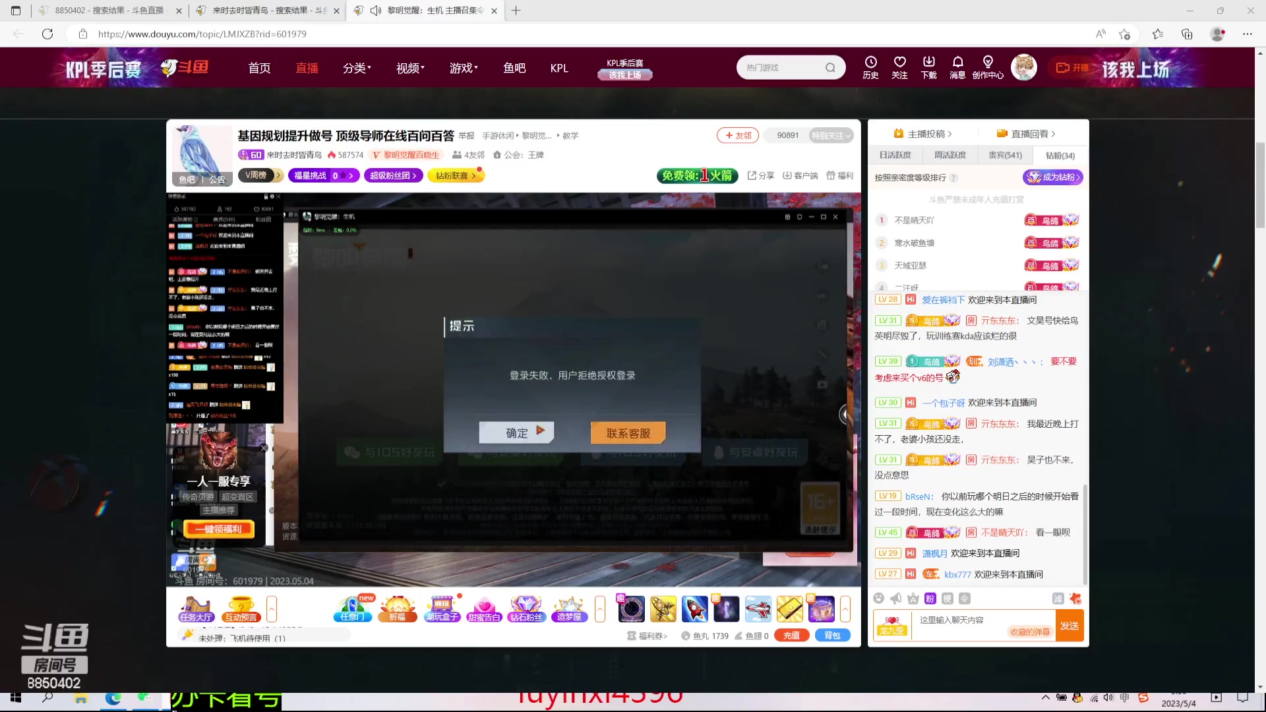The width and height of the screenshot is (1266, 712).
Task: Click the search magnifier in 热门游戏 box
Action: [830, 67]
